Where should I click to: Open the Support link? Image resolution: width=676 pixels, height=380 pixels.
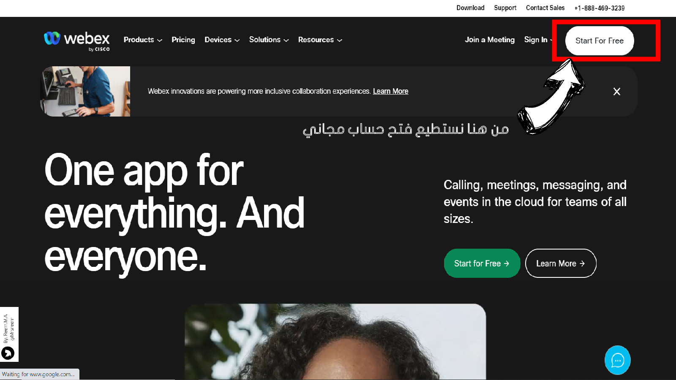(505, 8)
